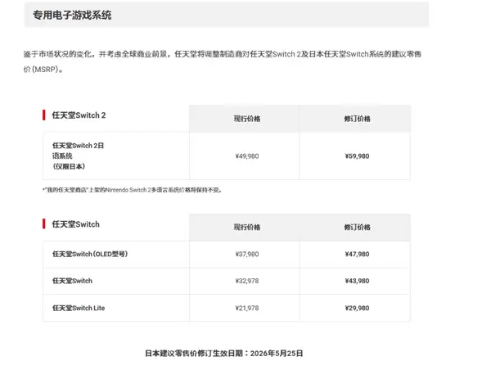Click the 任天堂Switch 2日语系统 row label
This screenshot has height=370, width=491.
pyautogui.click(x=78, y=156)
